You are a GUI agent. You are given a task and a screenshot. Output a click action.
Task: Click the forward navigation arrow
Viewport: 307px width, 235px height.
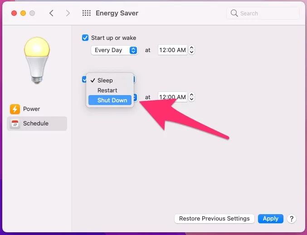tap(68, 13)
